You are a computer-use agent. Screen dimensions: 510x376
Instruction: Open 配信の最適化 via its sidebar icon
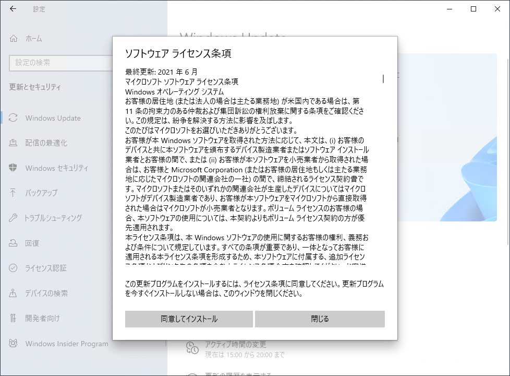point(14,143)
